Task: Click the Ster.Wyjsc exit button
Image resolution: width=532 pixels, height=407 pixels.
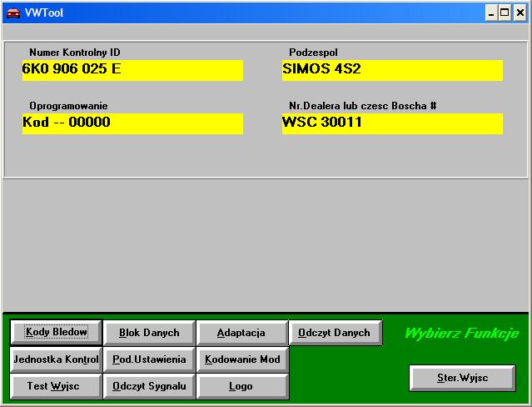Action: click(x=462, y=378)
